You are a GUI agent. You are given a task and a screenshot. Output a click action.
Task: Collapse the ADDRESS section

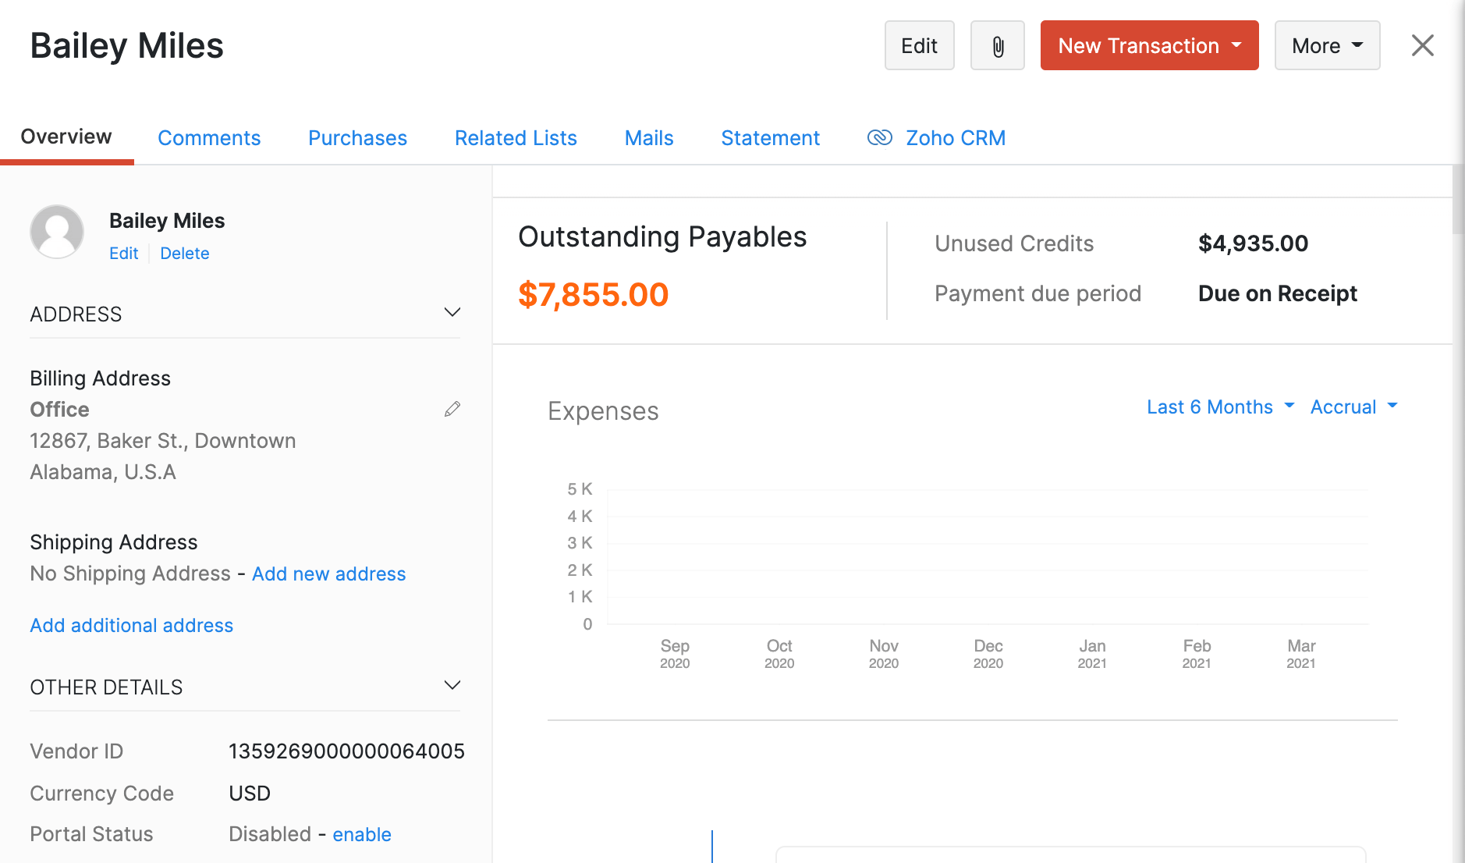[452, 313]
